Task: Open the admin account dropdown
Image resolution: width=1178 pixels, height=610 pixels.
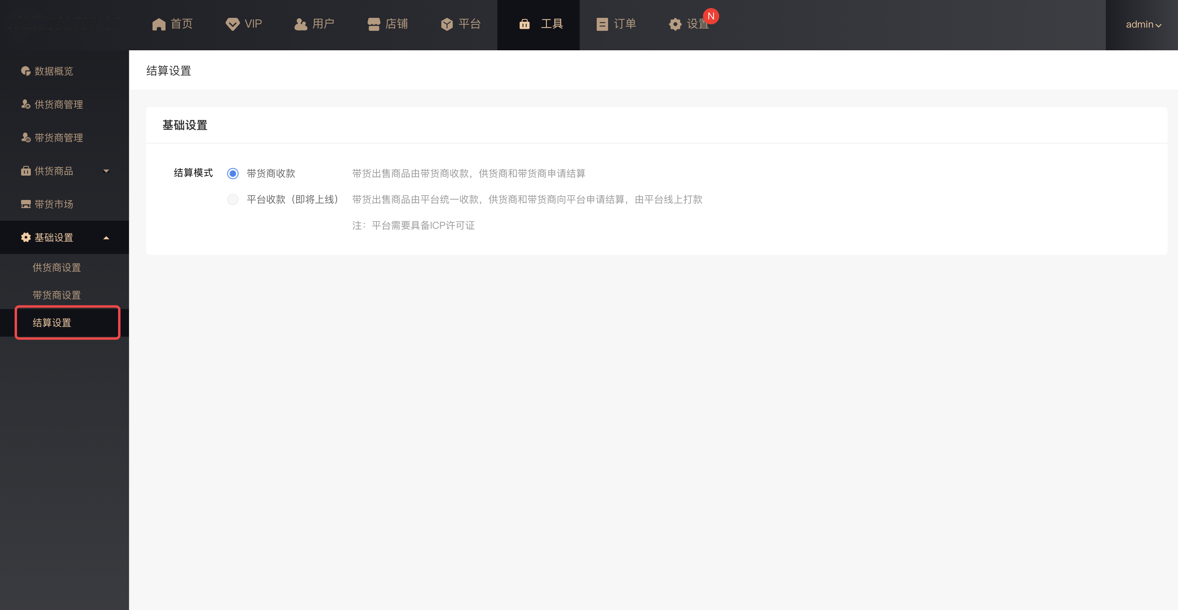Action: click(x=1143, y=25)
